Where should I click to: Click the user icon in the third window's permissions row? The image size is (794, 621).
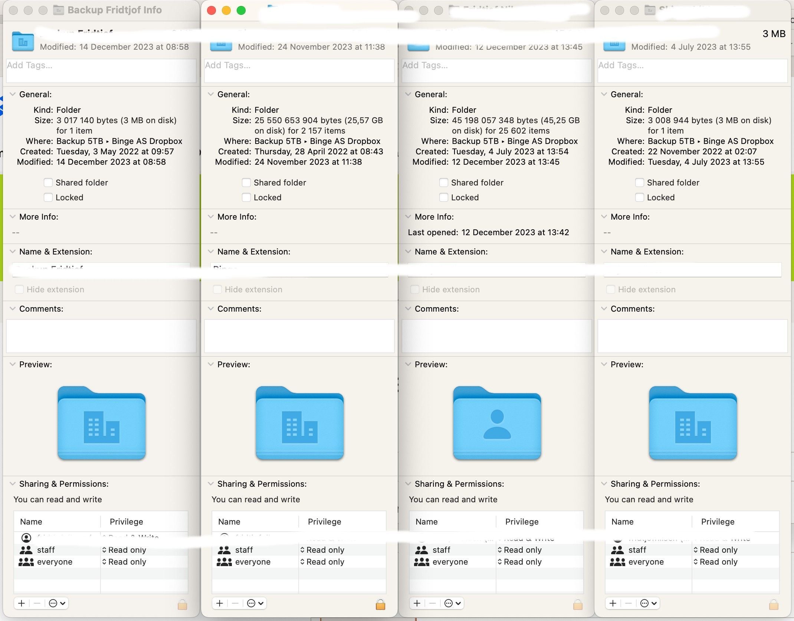pos(421,538)
